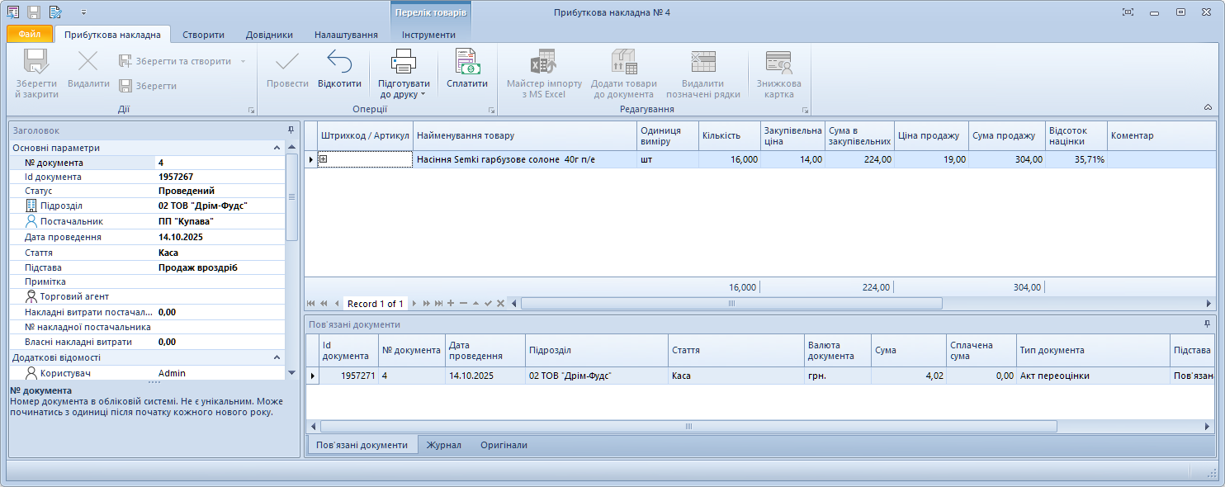Collapse the ribbon with the chevron arrow

tap(1208, 108)
